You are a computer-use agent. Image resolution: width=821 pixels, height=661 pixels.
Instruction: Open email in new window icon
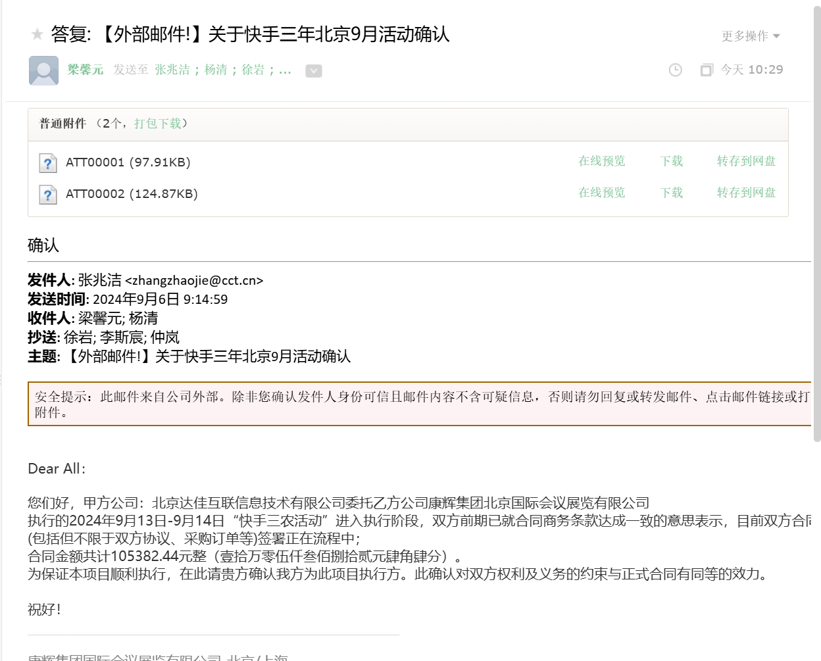pyautogui.click(x=706, y=70)
